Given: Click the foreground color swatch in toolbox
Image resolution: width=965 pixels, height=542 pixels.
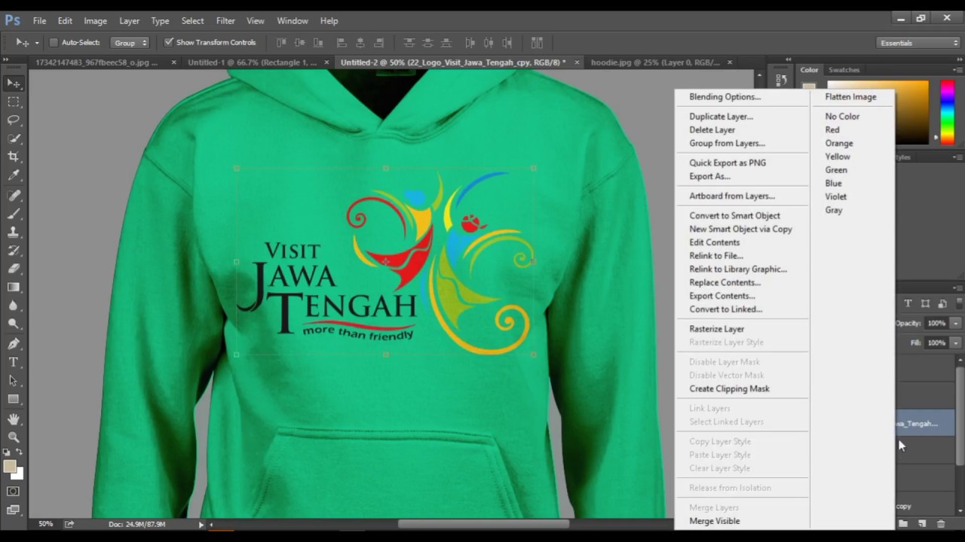Looking at the screenshot, I should click(x=10, y=467).
